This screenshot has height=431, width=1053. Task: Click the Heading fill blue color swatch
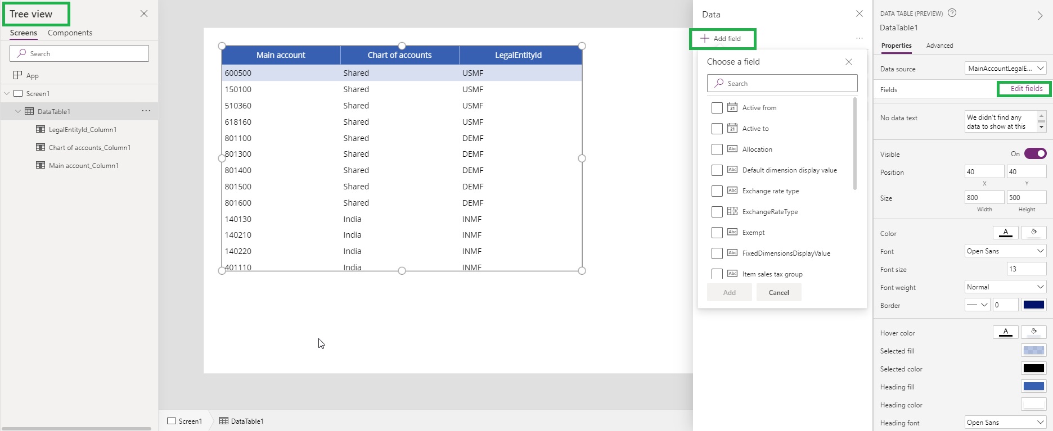[x=1033, y=387]
